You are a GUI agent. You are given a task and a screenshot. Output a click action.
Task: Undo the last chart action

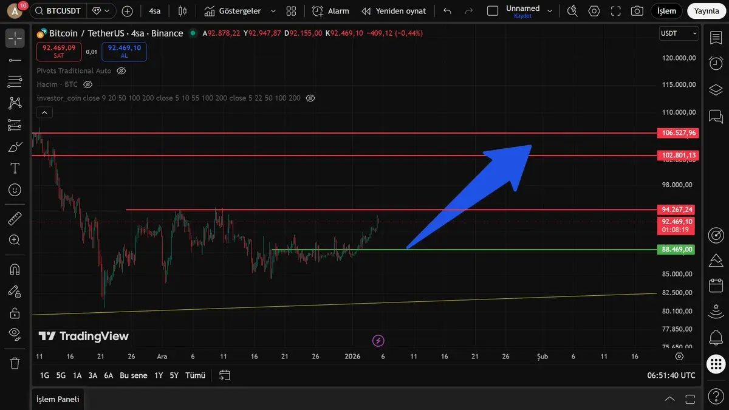tap(448, 11)
